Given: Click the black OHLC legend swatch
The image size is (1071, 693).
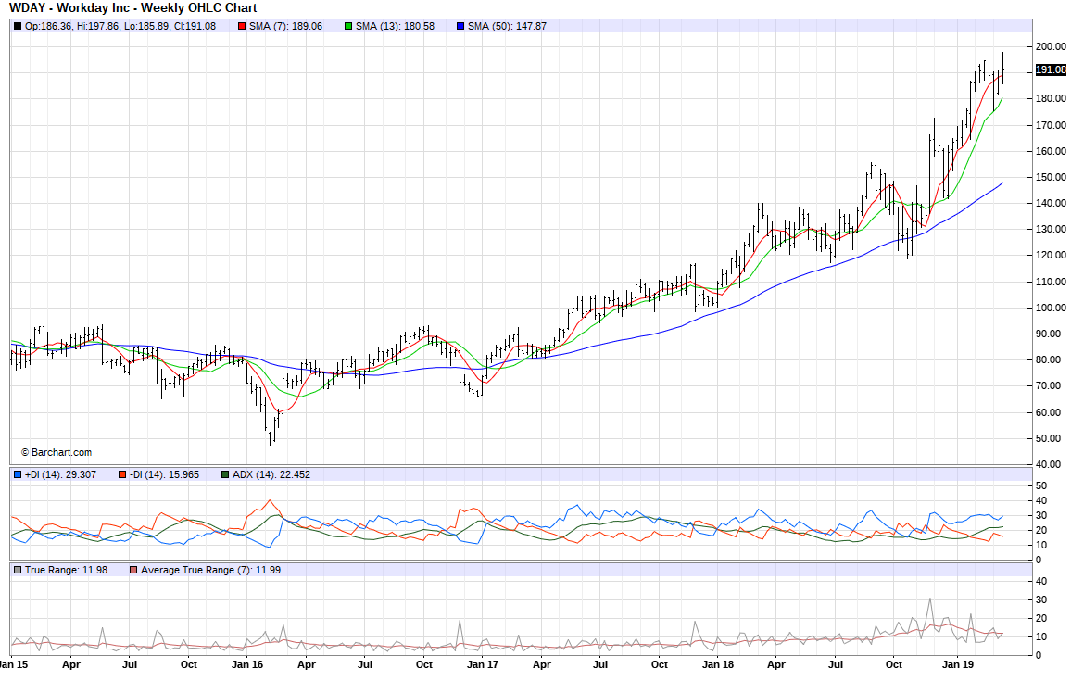Looking at the screenshot, I should (x=18, y=26).
